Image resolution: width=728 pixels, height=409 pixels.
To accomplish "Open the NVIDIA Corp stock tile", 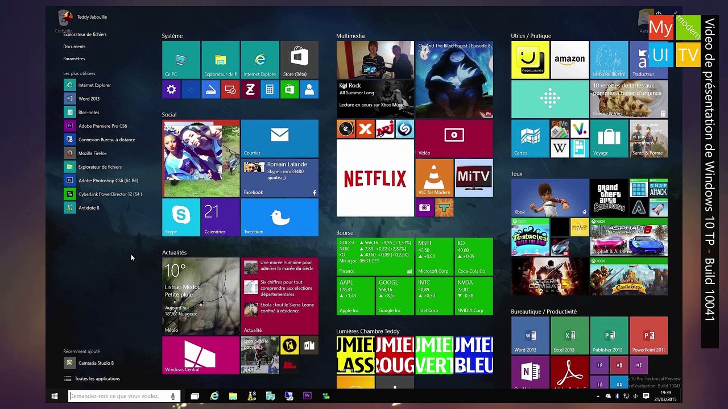I will [474, 296].
